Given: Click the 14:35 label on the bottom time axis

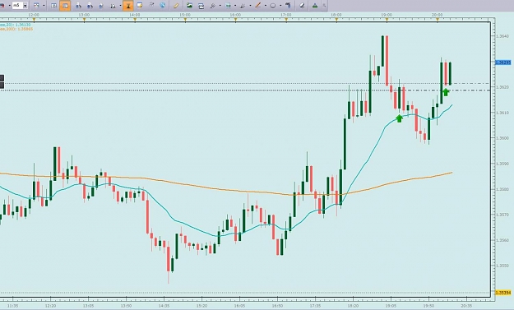Looking at the screenshot, I should point(164,306).
